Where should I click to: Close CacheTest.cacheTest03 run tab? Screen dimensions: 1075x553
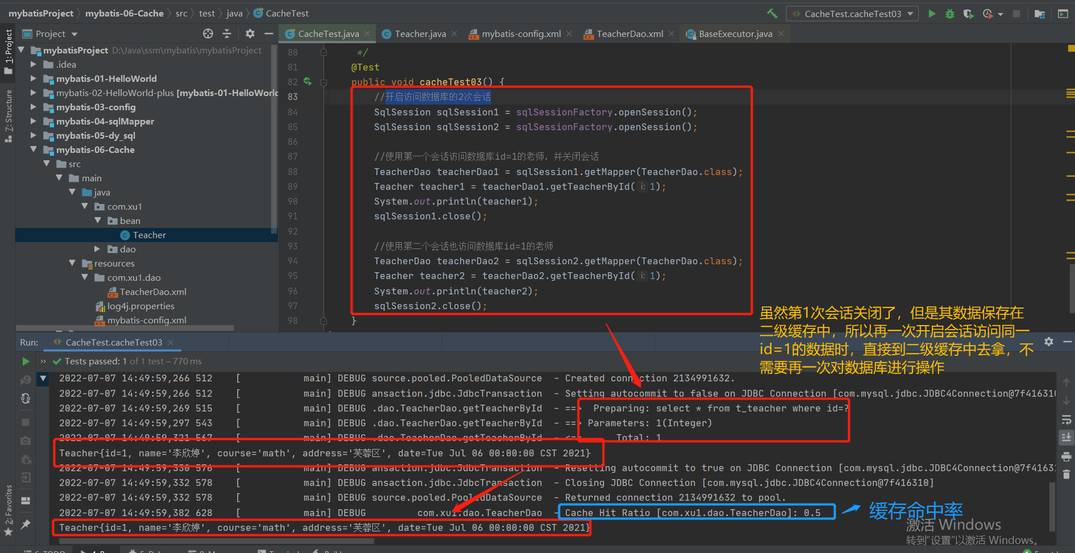click(171, 343)
